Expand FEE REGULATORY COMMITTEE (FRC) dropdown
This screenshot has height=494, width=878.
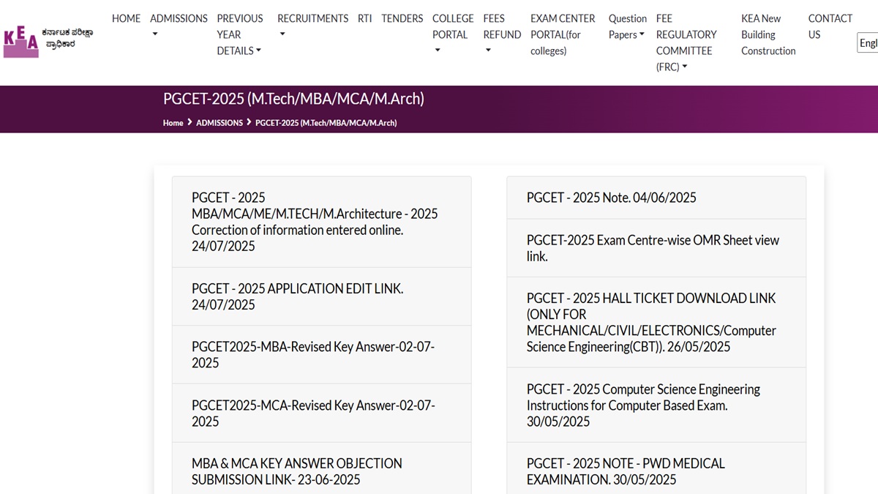(686, 42)
